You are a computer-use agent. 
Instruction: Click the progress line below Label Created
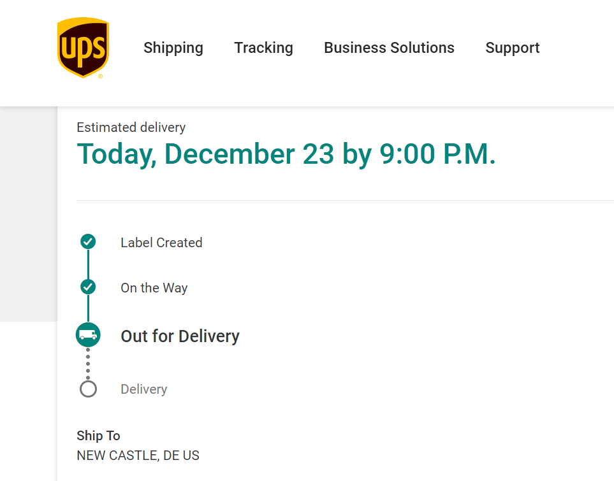point(88,264)
